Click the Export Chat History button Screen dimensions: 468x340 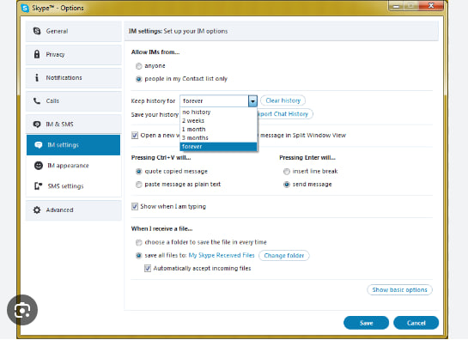click(x=285, y=113)
